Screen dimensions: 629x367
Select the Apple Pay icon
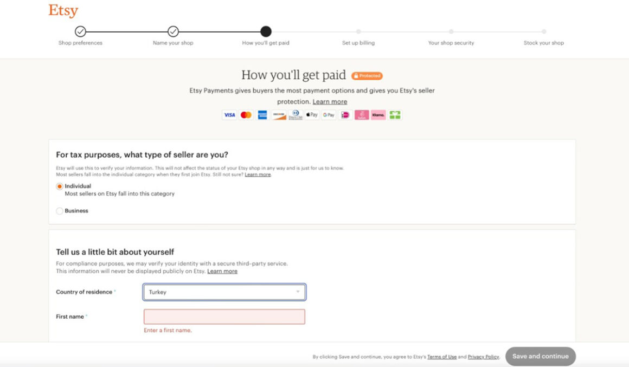point(311,114)
